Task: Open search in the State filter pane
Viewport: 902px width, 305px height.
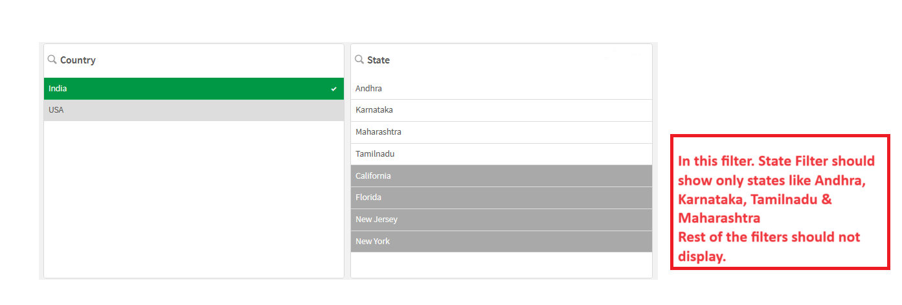Action: click(359, 60)
